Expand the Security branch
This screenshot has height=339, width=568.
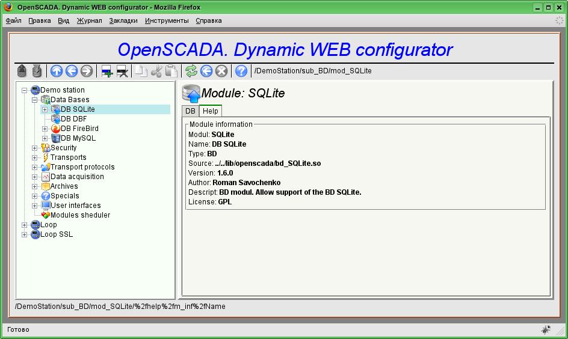pos(34,148)
